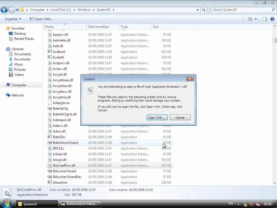Screen dimensions: 277x208
Task: Sort by the Size column header
Action: (x=162, y=27)
